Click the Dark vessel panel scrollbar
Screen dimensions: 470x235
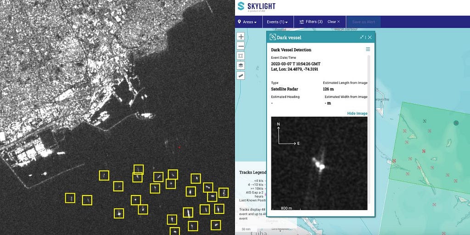pyautogui.click(x=369, y=129)
